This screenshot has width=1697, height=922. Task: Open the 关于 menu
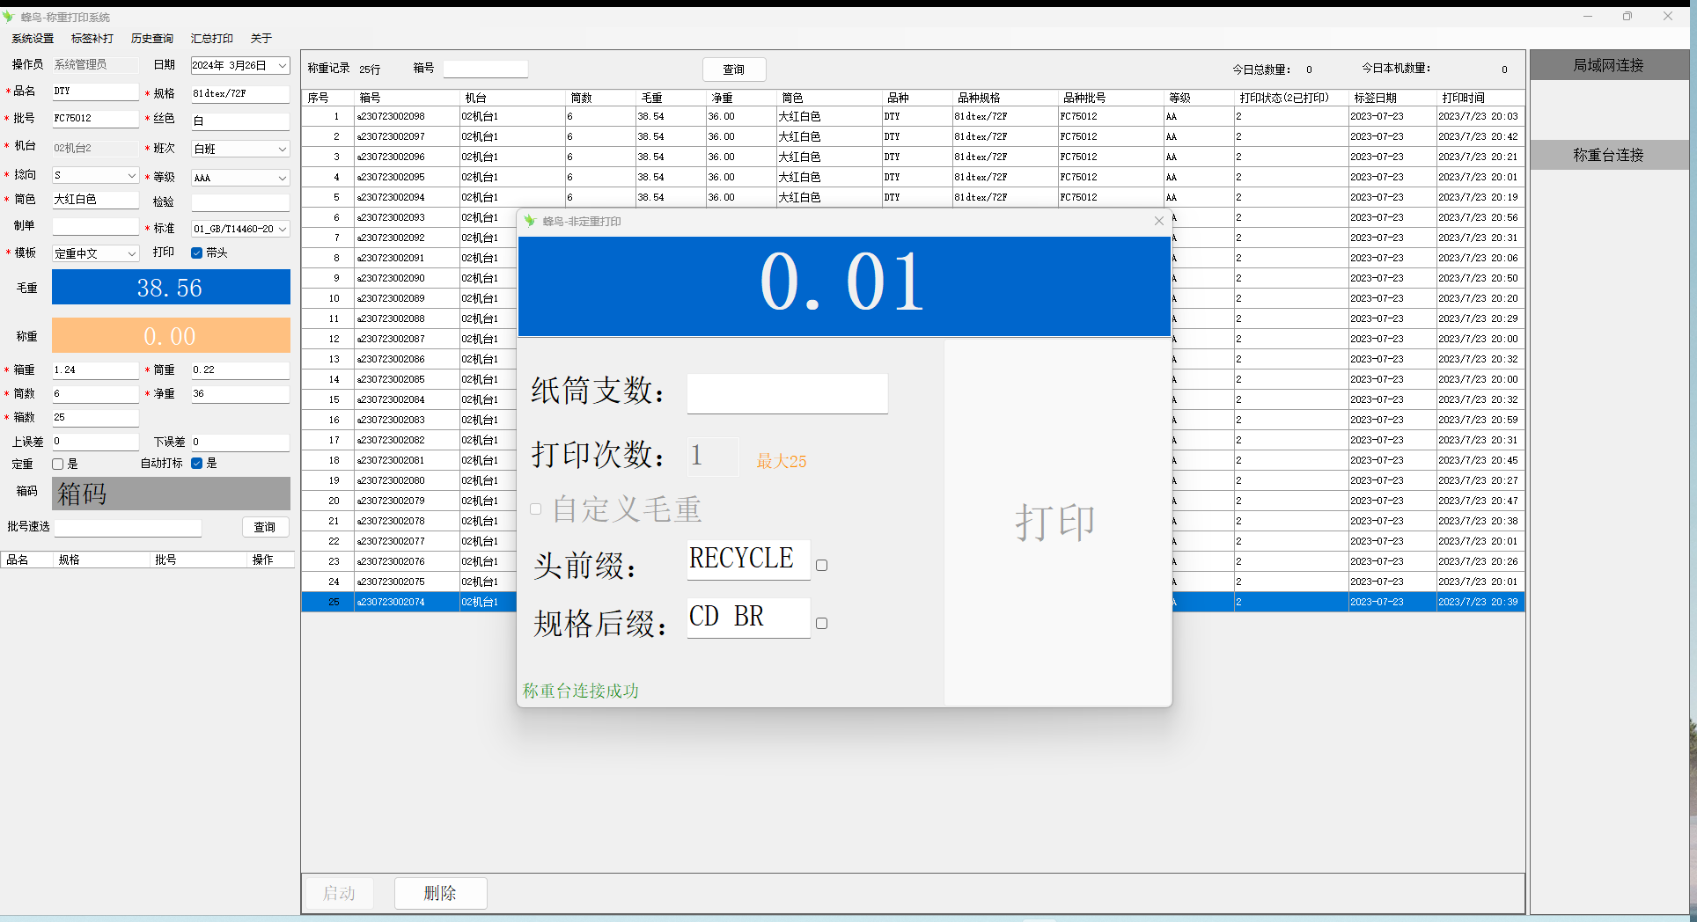point(261,39)
